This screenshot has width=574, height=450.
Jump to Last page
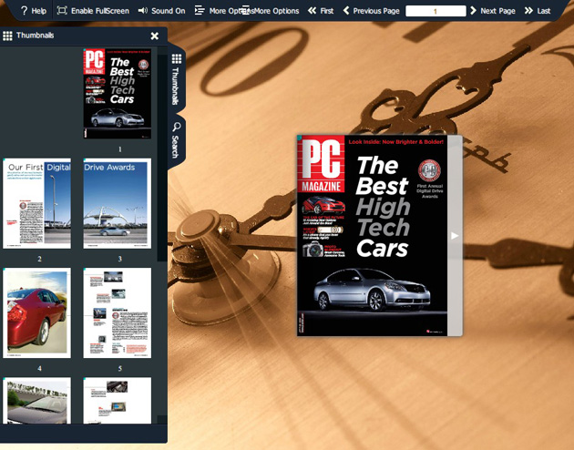pyautogui.click(x=538, y=11)
